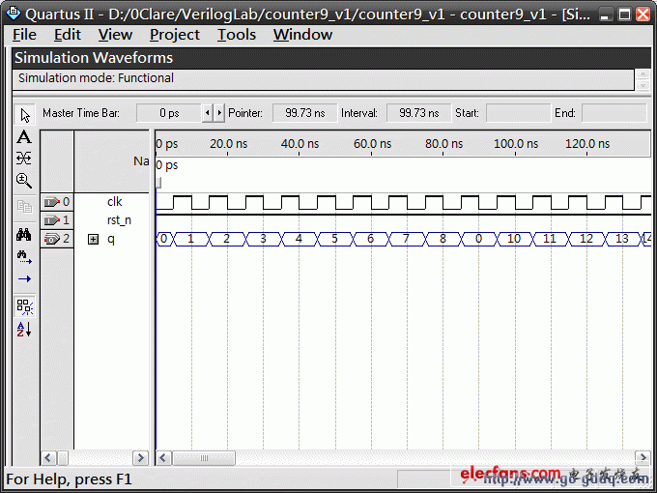This screenshot has height=493, width=657.
Task: Select the Text tool in sidebar
Action: (25, 136)
